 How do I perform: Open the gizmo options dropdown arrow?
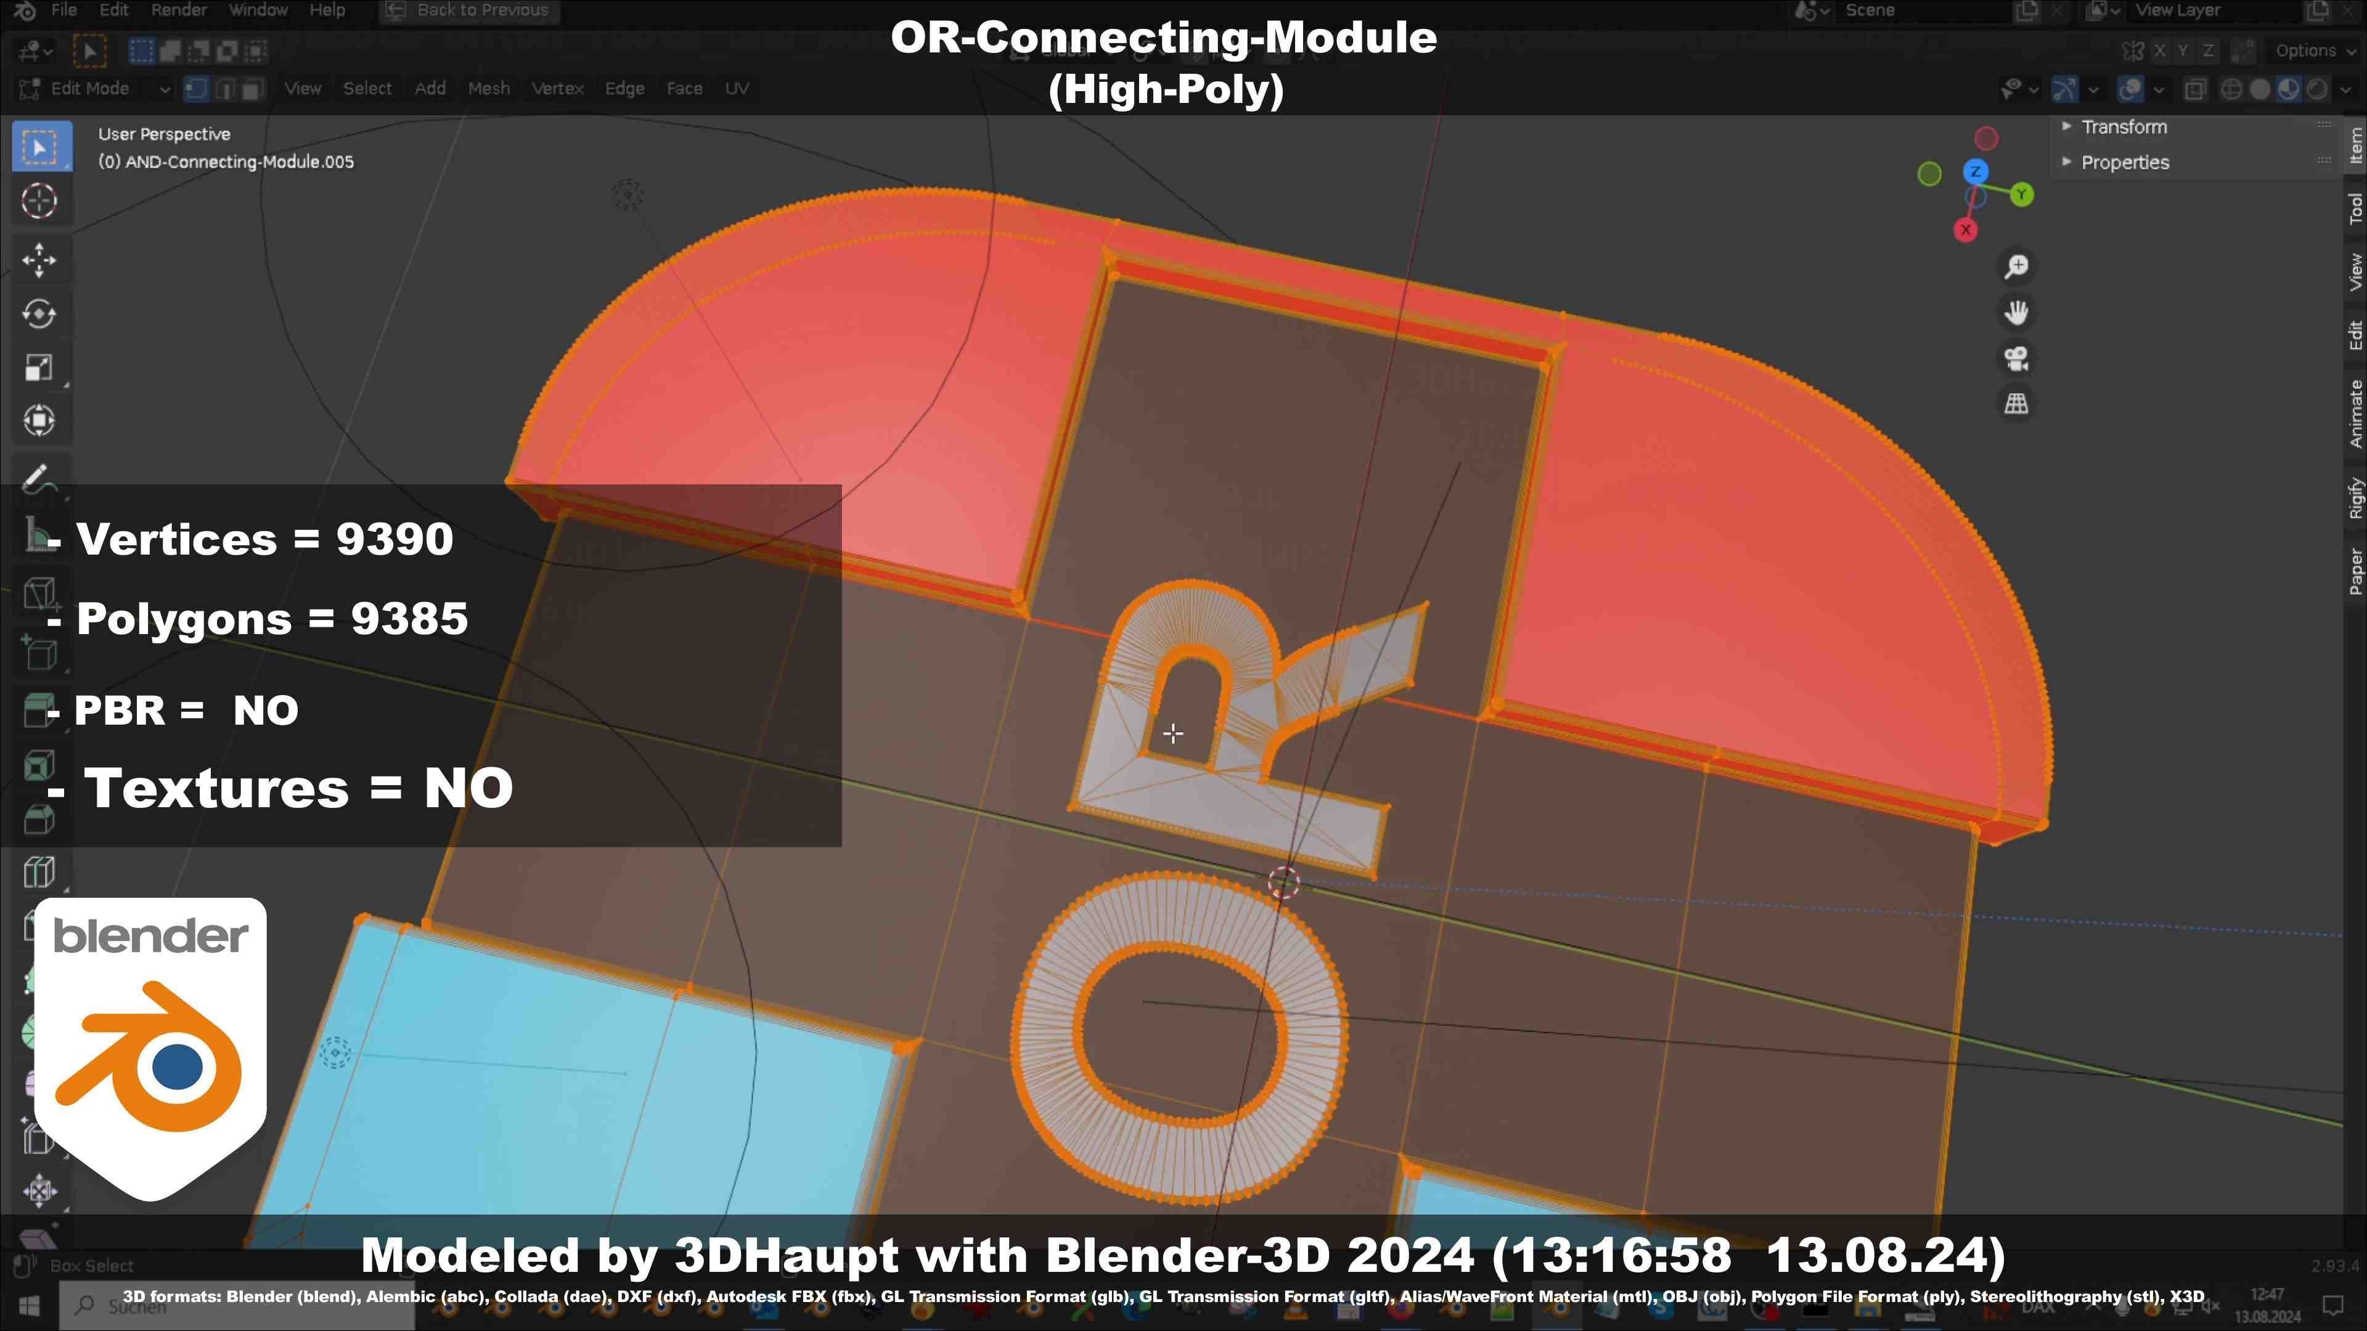tap(2093, 89)
